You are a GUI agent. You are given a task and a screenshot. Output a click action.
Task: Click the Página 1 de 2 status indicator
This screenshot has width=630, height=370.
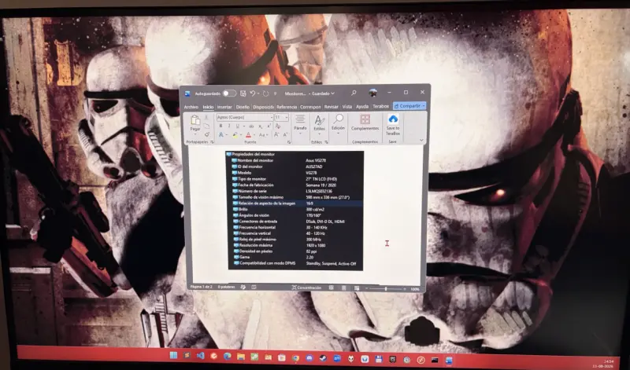[x=202, y=288]
